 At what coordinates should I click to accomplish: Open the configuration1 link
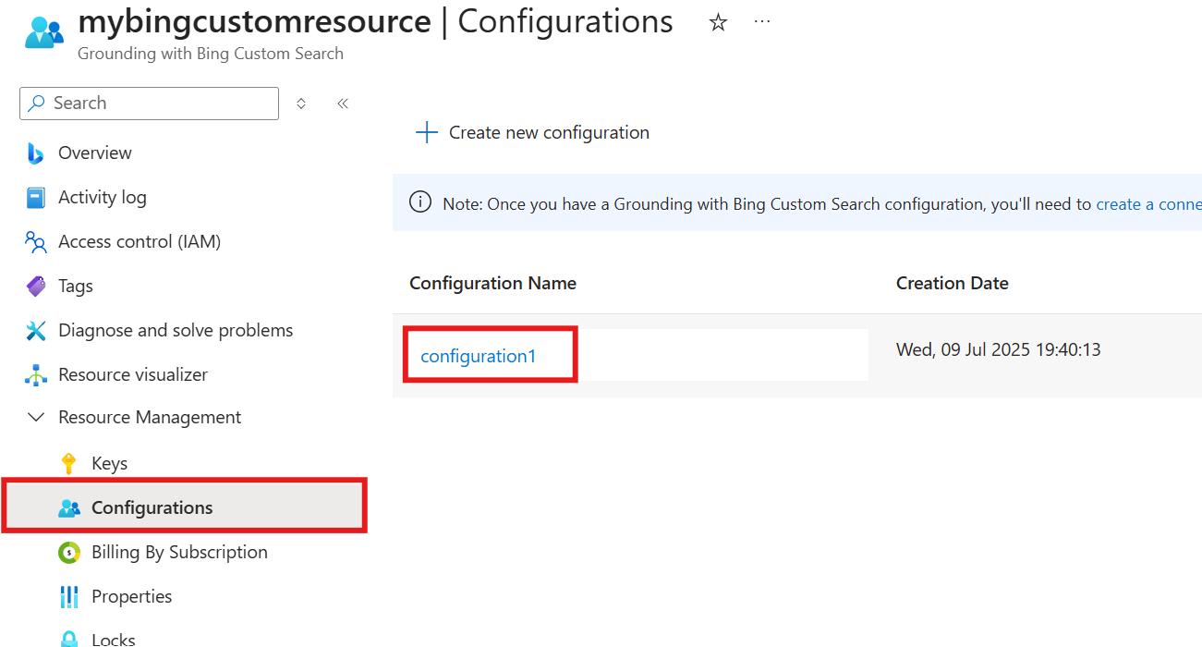479,356
